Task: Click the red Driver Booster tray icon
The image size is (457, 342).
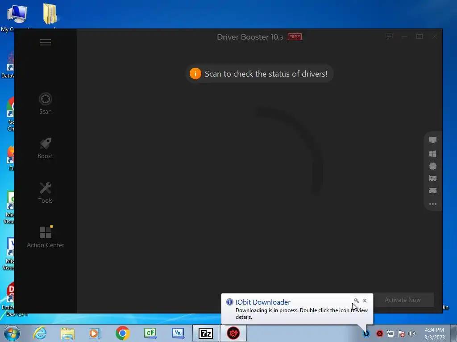Action: (379, 334)
